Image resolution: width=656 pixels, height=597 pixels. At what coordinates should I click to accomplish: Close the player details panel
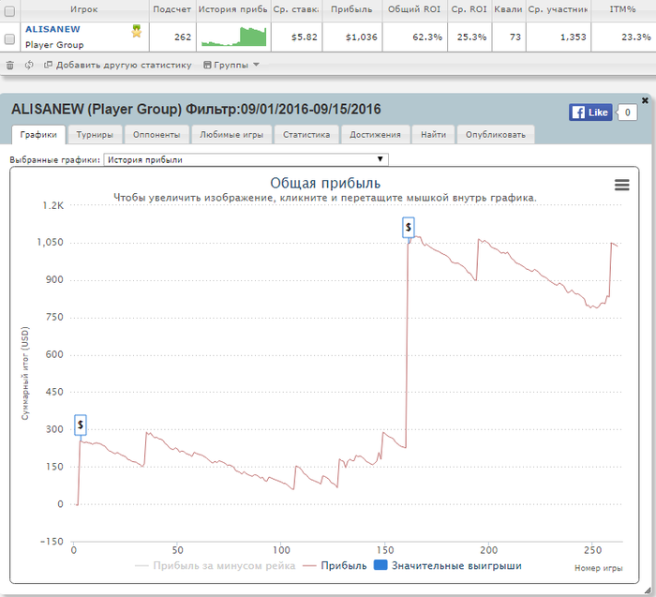point(645,100)
